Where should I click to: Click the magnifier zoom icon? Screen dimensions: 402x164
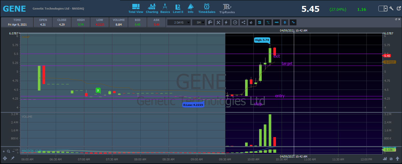8,151
